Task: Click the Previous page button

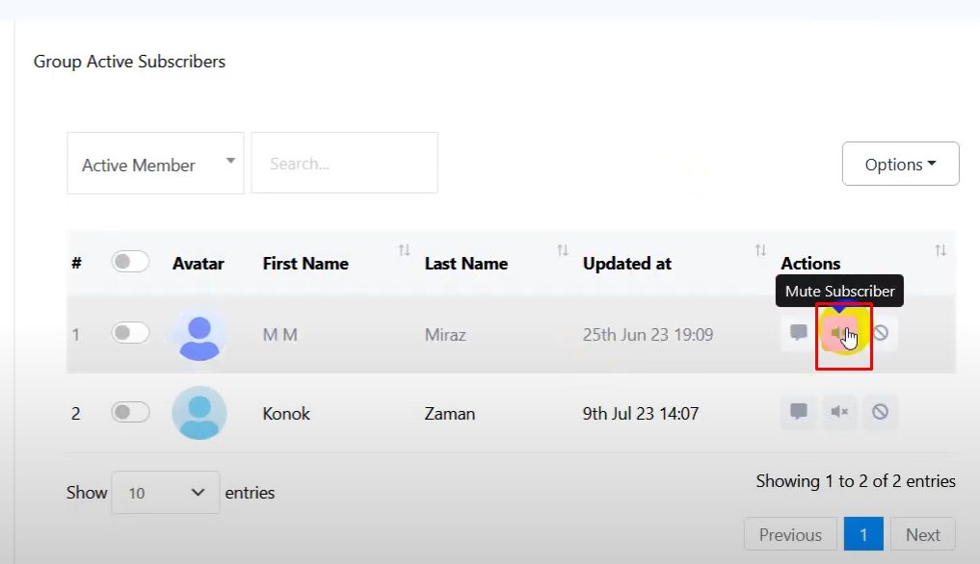Action: [790, 535]
